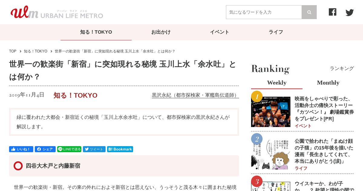Click TOP in the breadcrumb
Image resolution: width=363 pixels, height=191 pixels.
(x=13, y=51)
